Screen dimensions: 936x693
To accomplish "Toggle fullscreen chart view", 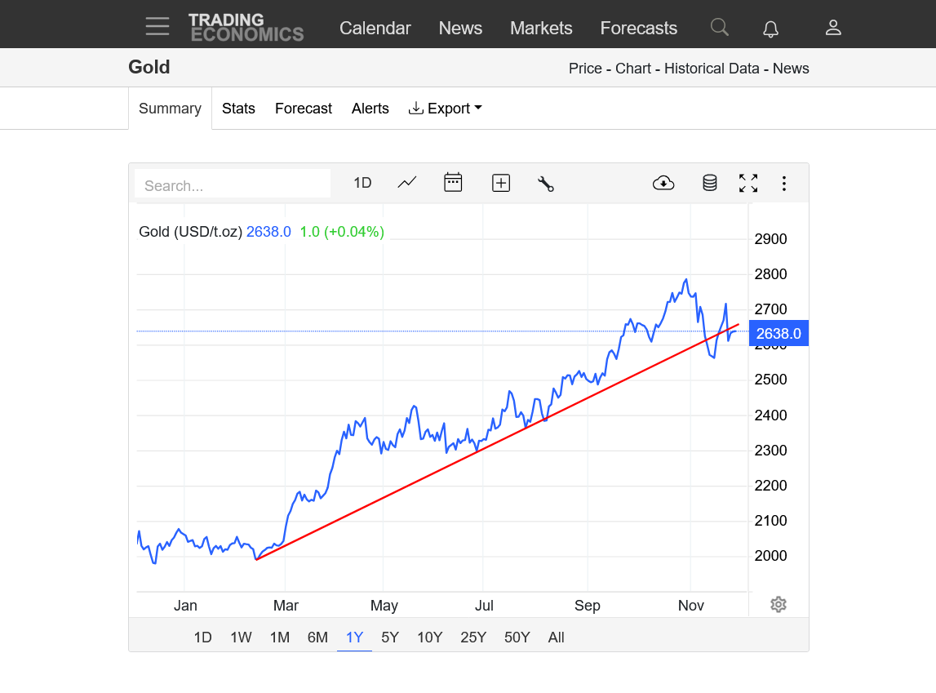I will click(x=748, y=183).
